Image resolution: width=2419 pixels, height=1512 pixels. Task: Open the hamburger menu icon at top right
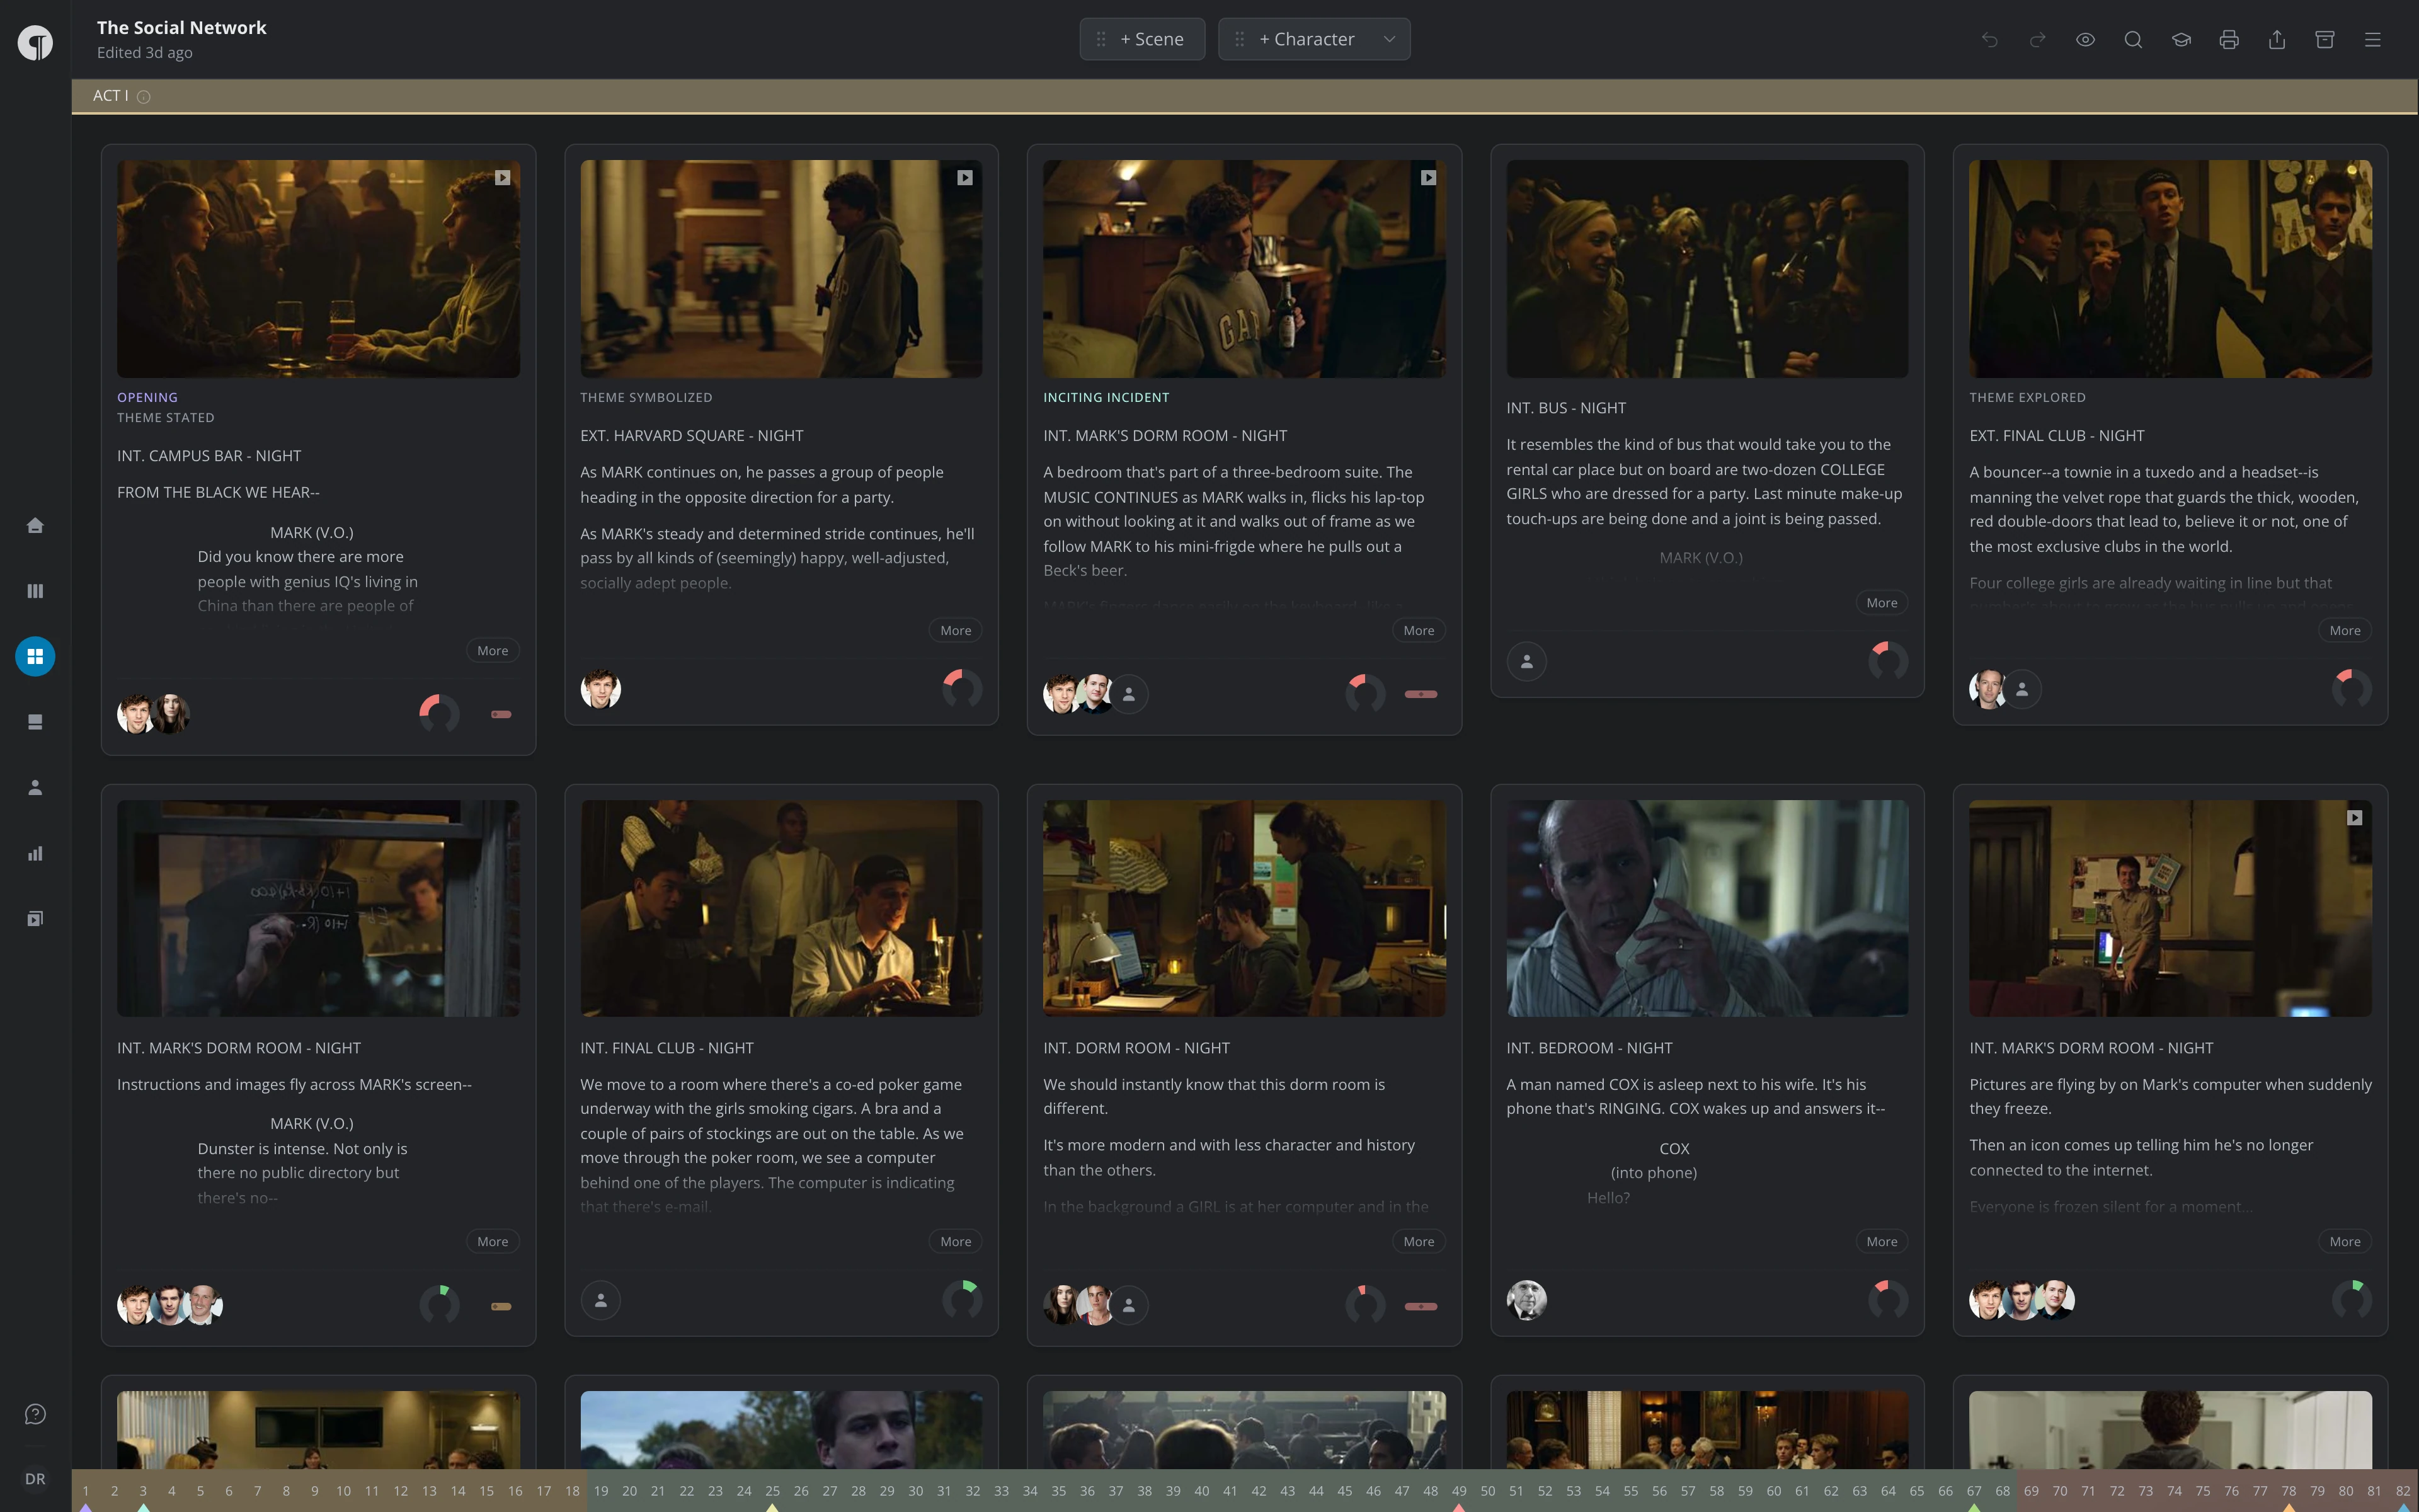click(x=2373, y=40)
